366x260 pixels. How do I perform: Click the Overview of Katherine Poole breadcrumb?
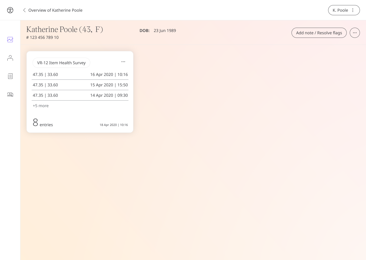(55, 10)
